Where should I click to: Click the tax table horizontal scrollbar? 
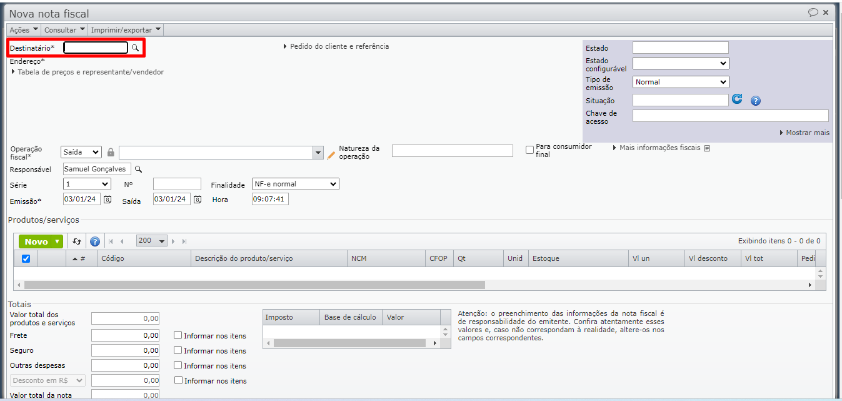(x=349, y=343)
